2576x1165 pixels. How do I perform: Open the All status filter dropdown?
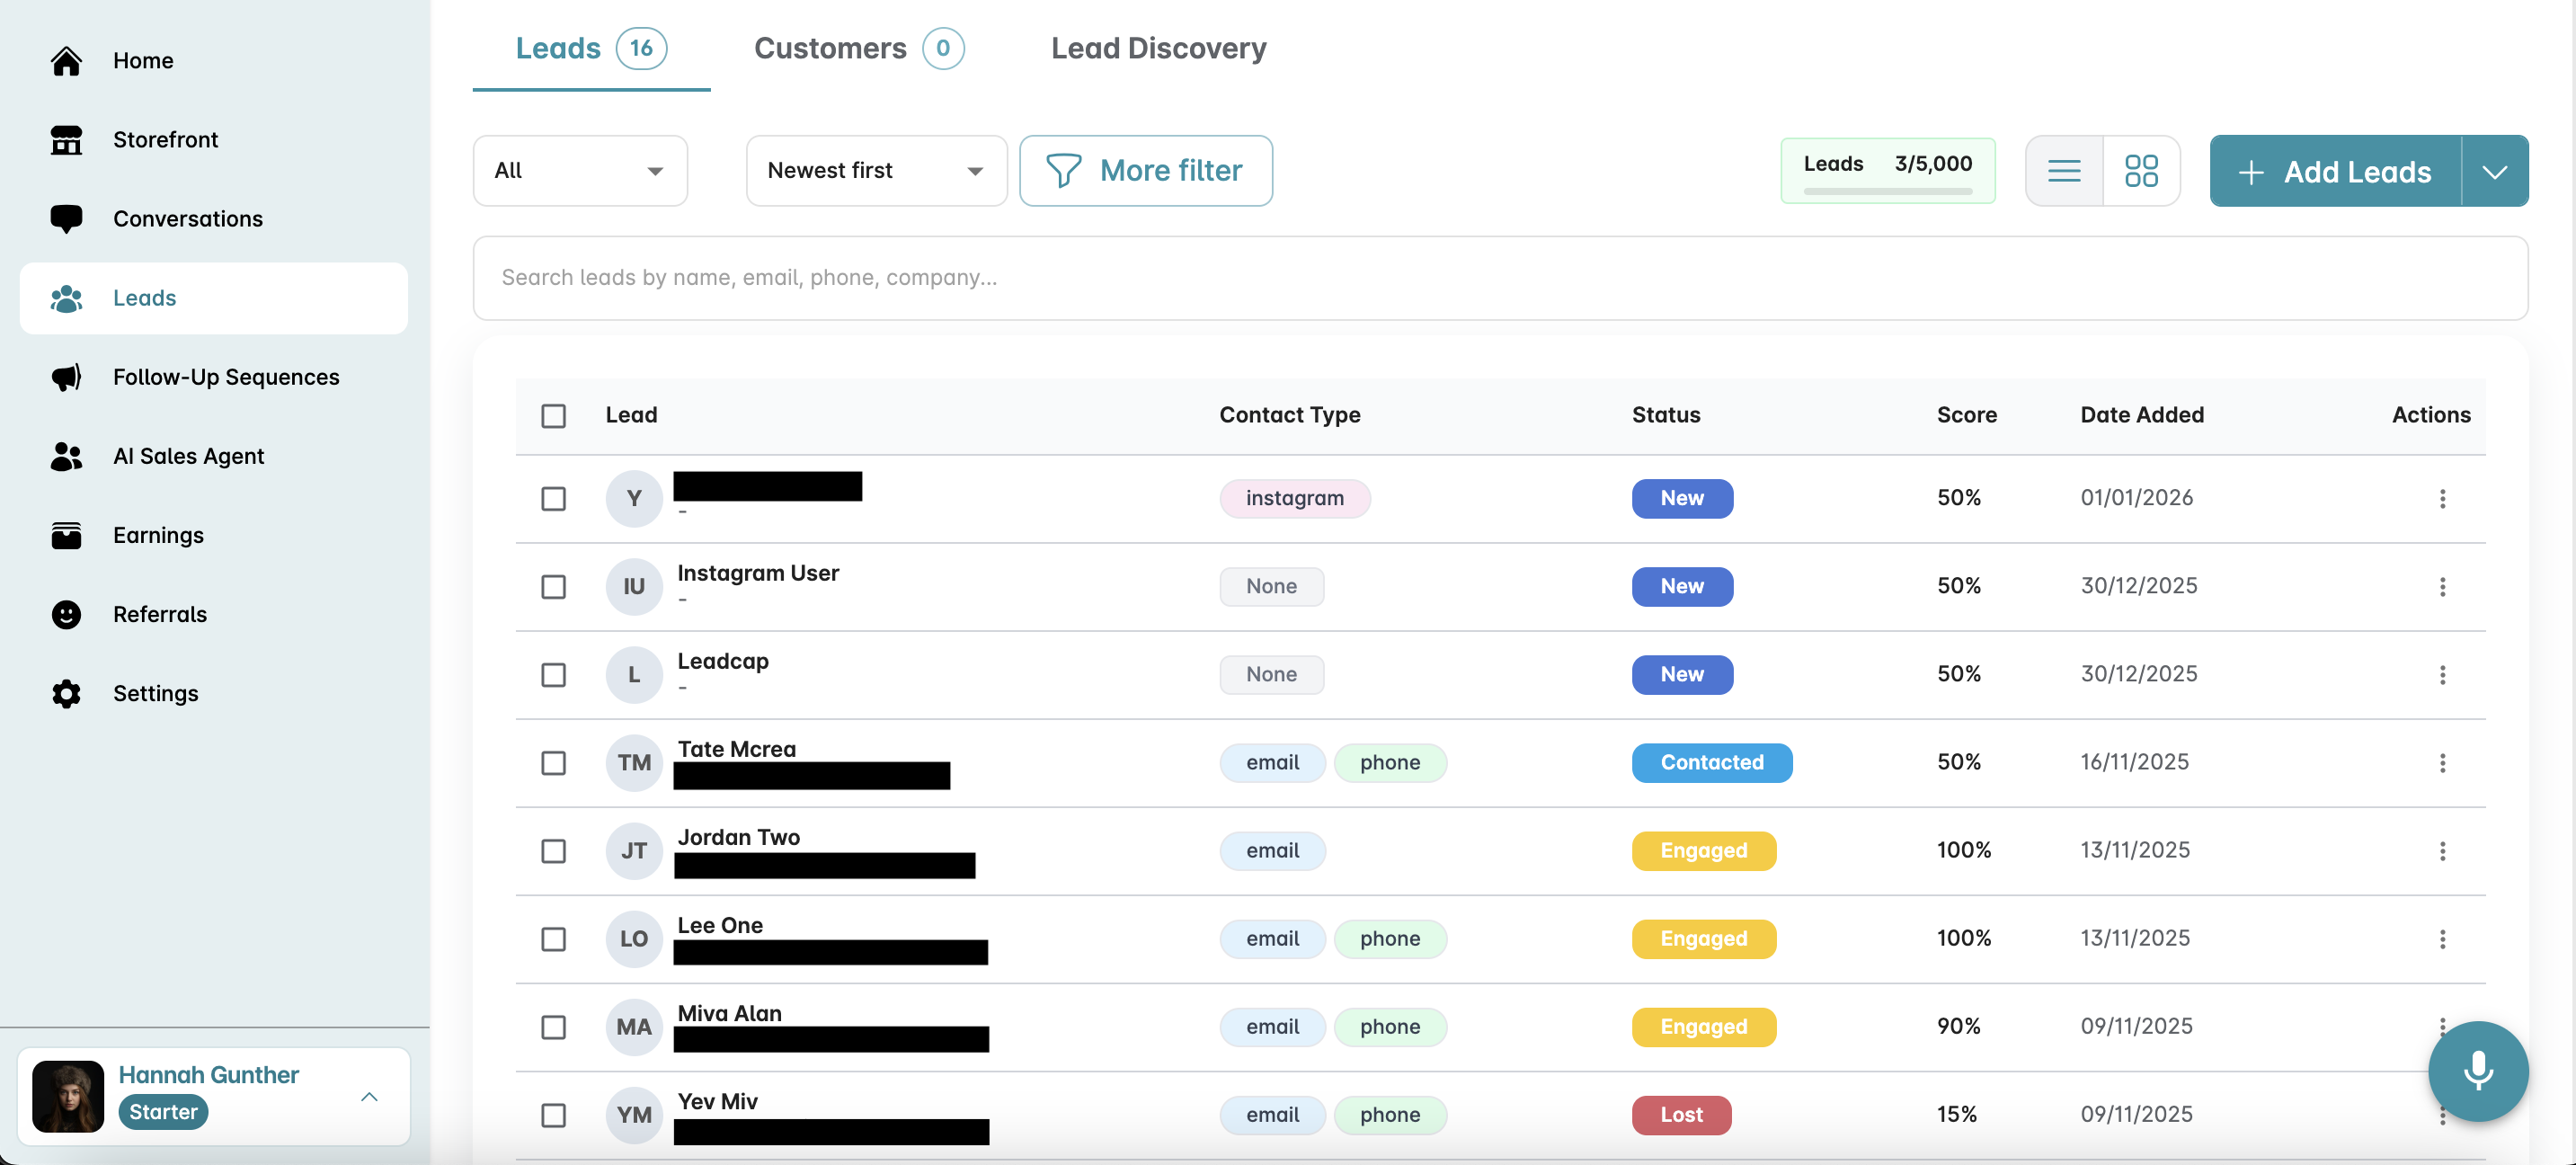coord(579,171)
